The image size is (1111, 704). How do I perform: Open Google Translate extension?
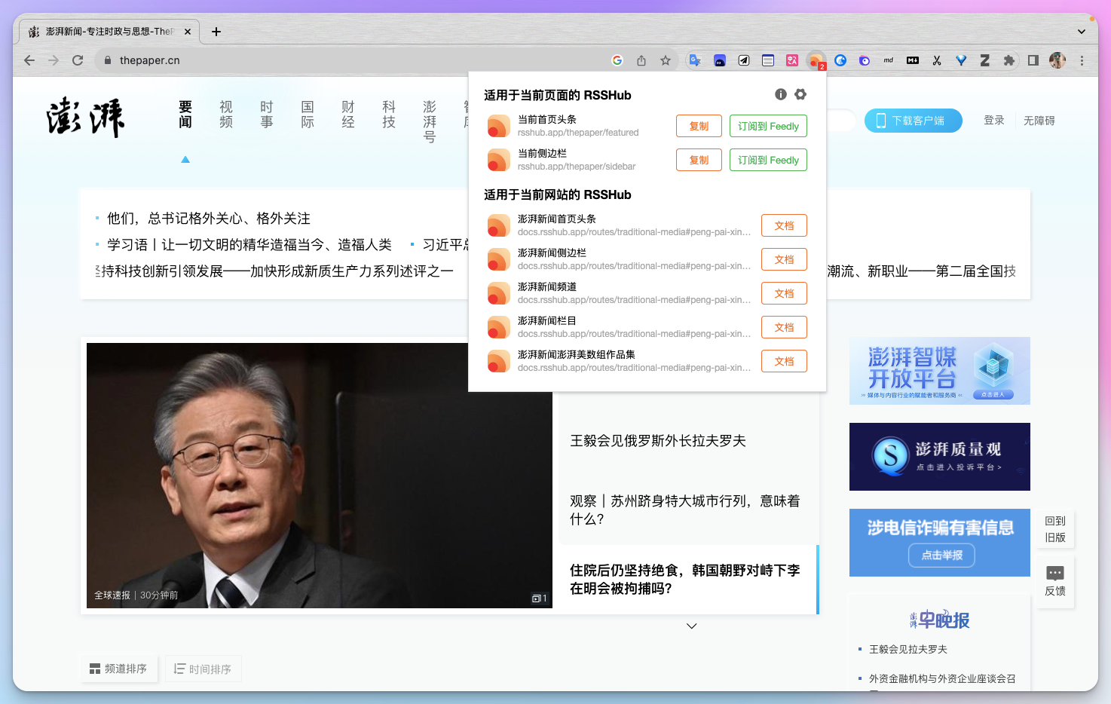[x=695, y=60]
